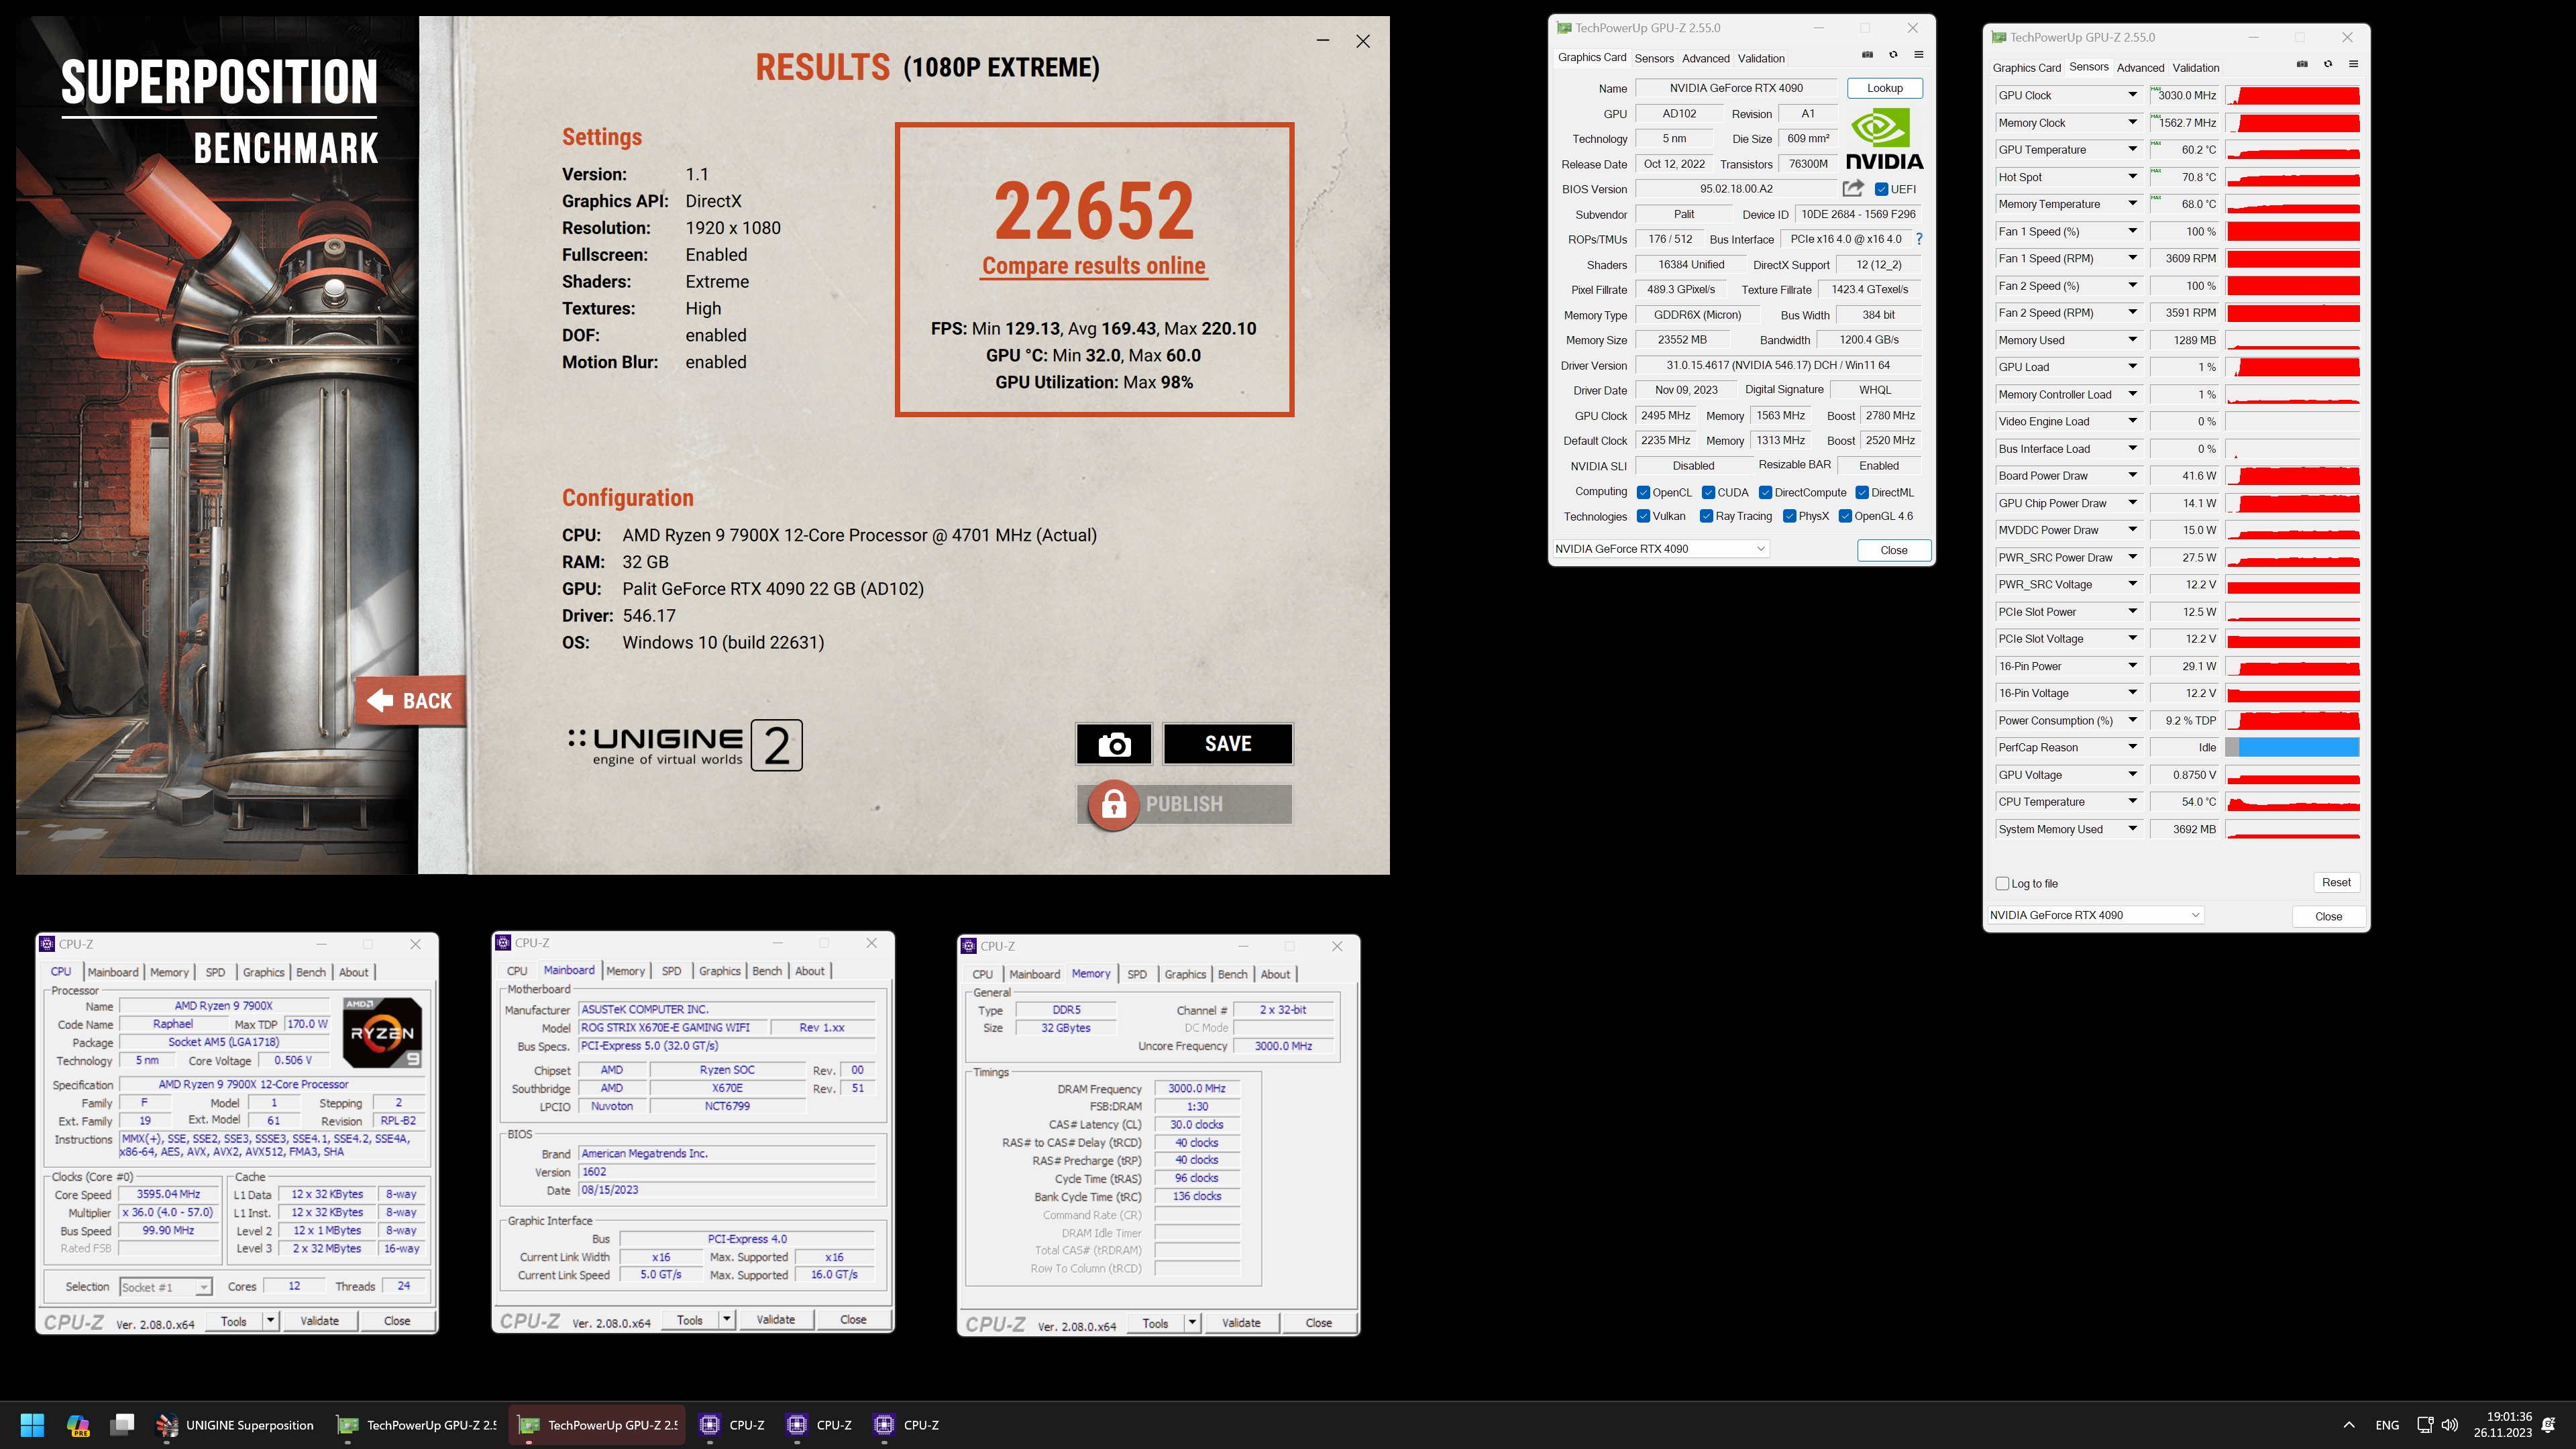Screen dimensions: 2576x1449
Task: Click the Reset button in GPU-Z Sensors
Action: [x=2336, y=882]
